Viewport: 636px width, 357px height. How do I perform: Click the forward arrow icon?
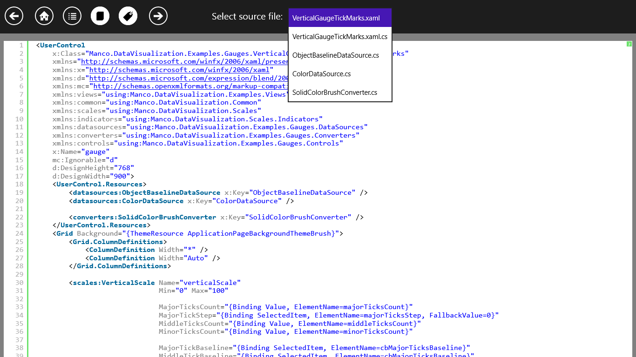coord(158,16)
